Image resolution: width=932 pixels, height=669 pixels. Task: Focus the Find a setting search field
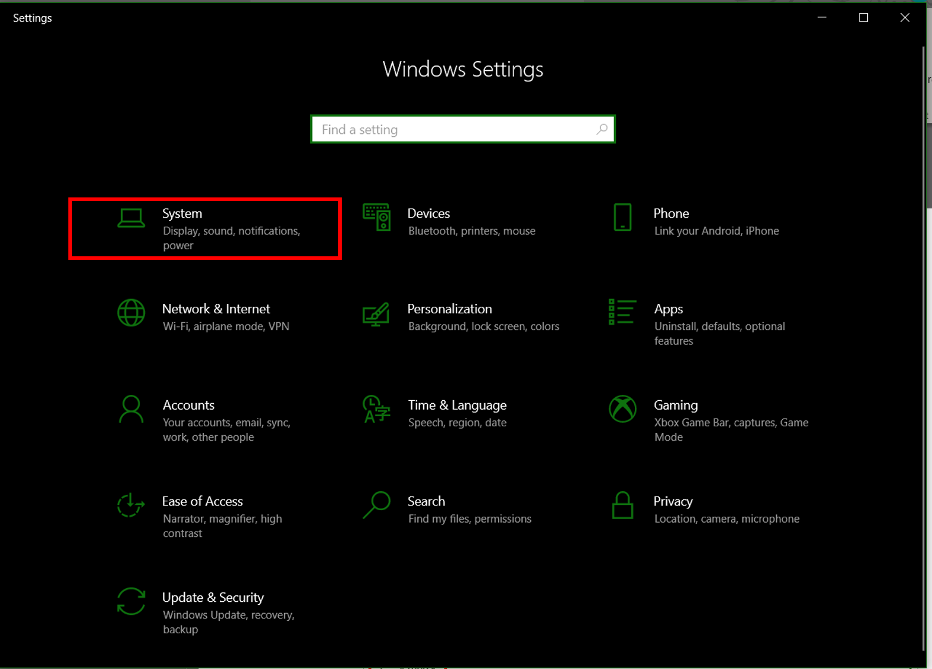coord(463,129)
